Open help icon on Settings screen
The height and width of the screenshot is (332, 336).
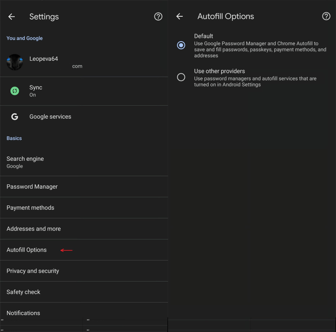(x=158, y=17)
